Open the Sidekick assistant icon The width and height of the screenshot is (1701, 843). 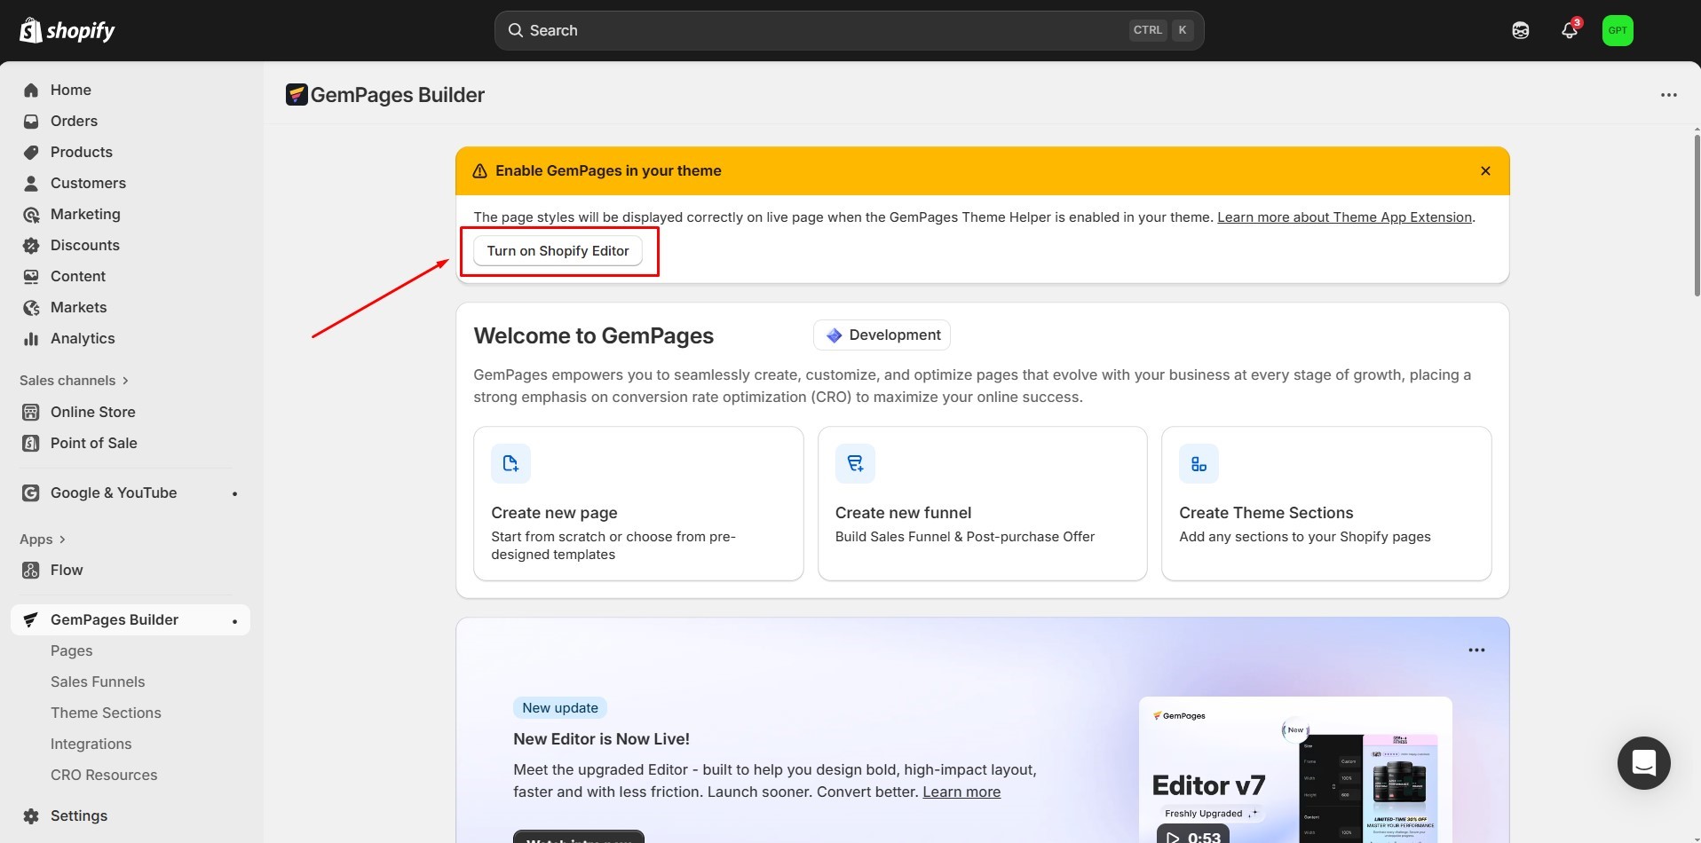coord(1520,30)
